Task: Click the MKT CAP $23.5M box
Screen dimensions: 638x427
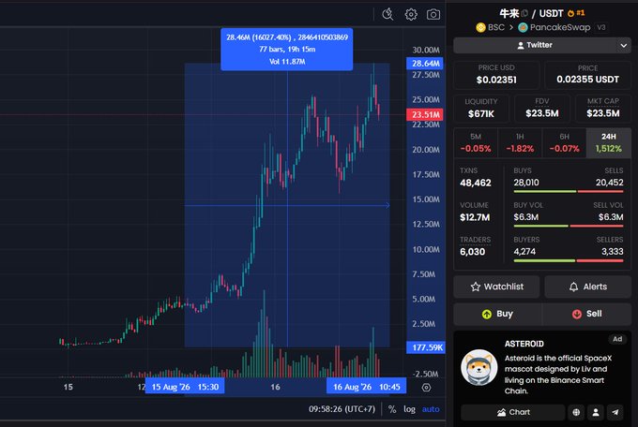Action: 603,109
